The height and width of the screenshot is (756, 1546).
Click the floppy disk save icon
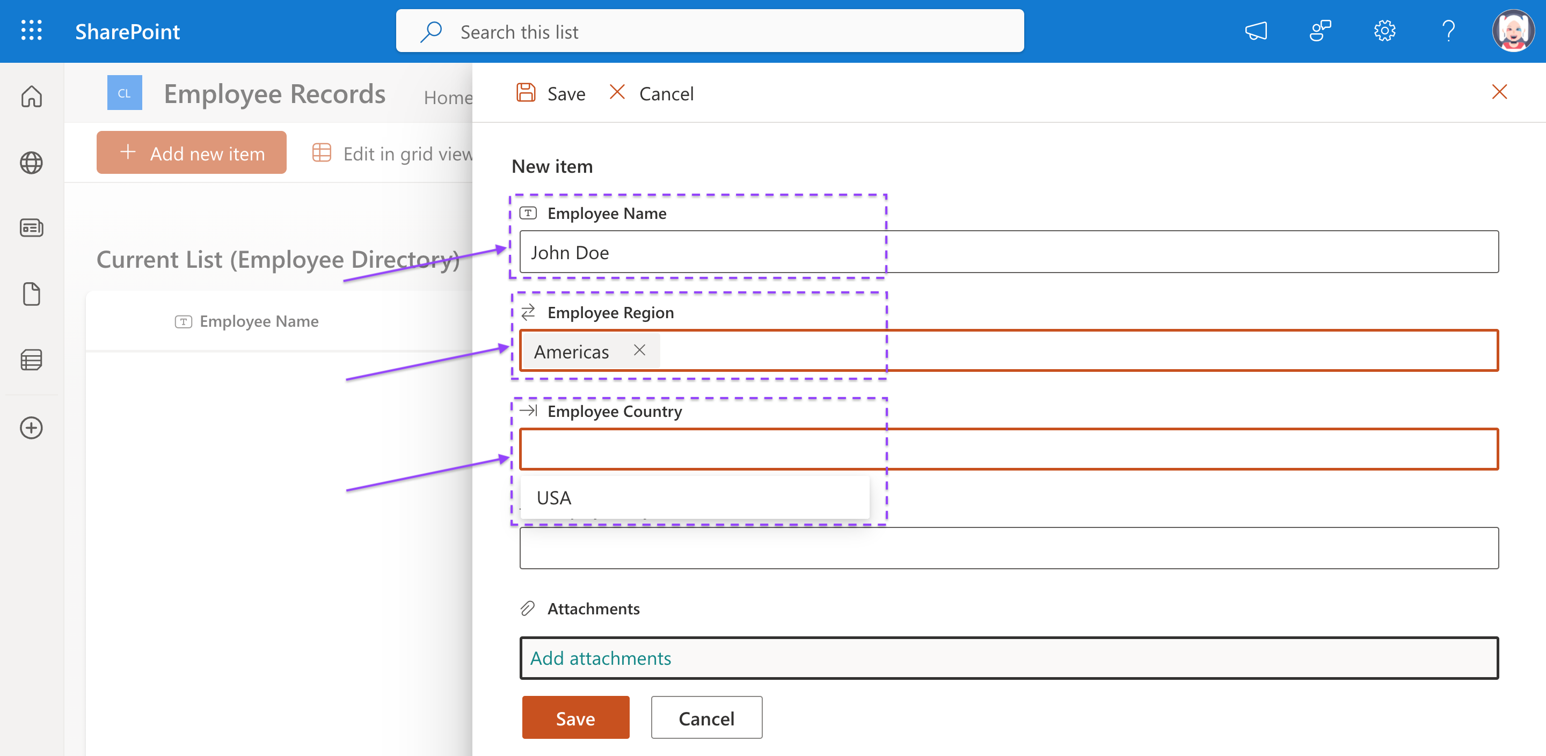526,93
